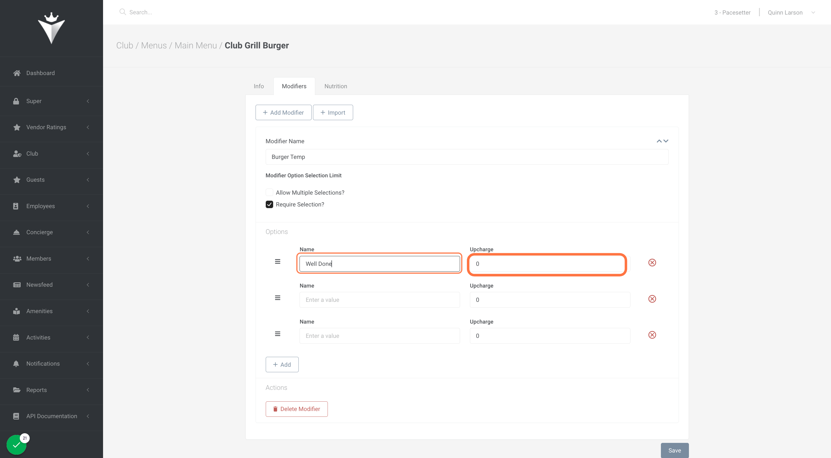Click the Dashboard home icon
The image size is (831, 458).
tap(17, 73)
